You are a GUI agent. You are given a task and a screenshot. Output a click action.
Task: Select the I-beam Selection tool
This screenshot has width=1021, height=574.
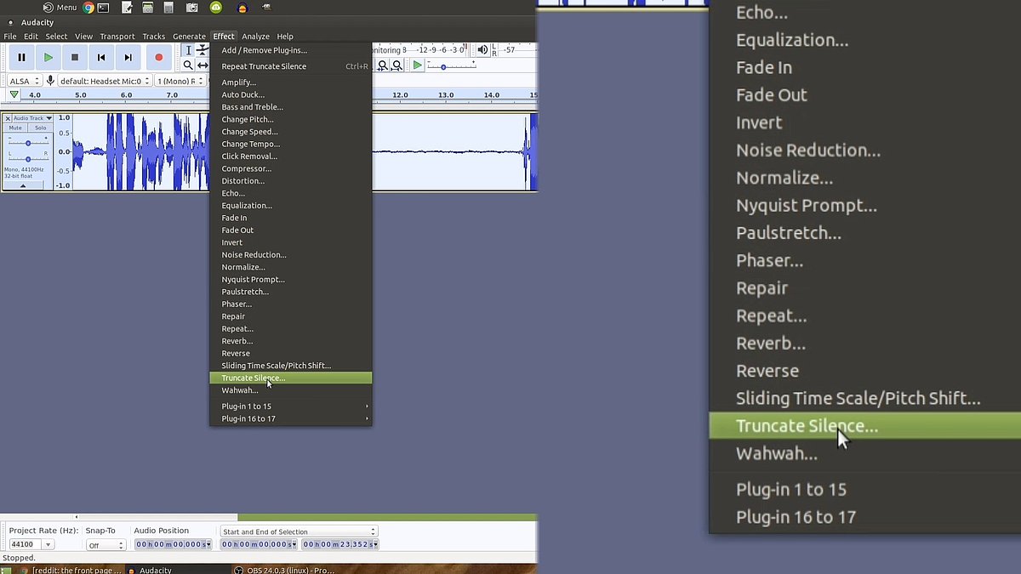pyautogui.click(x=189, y=50)
